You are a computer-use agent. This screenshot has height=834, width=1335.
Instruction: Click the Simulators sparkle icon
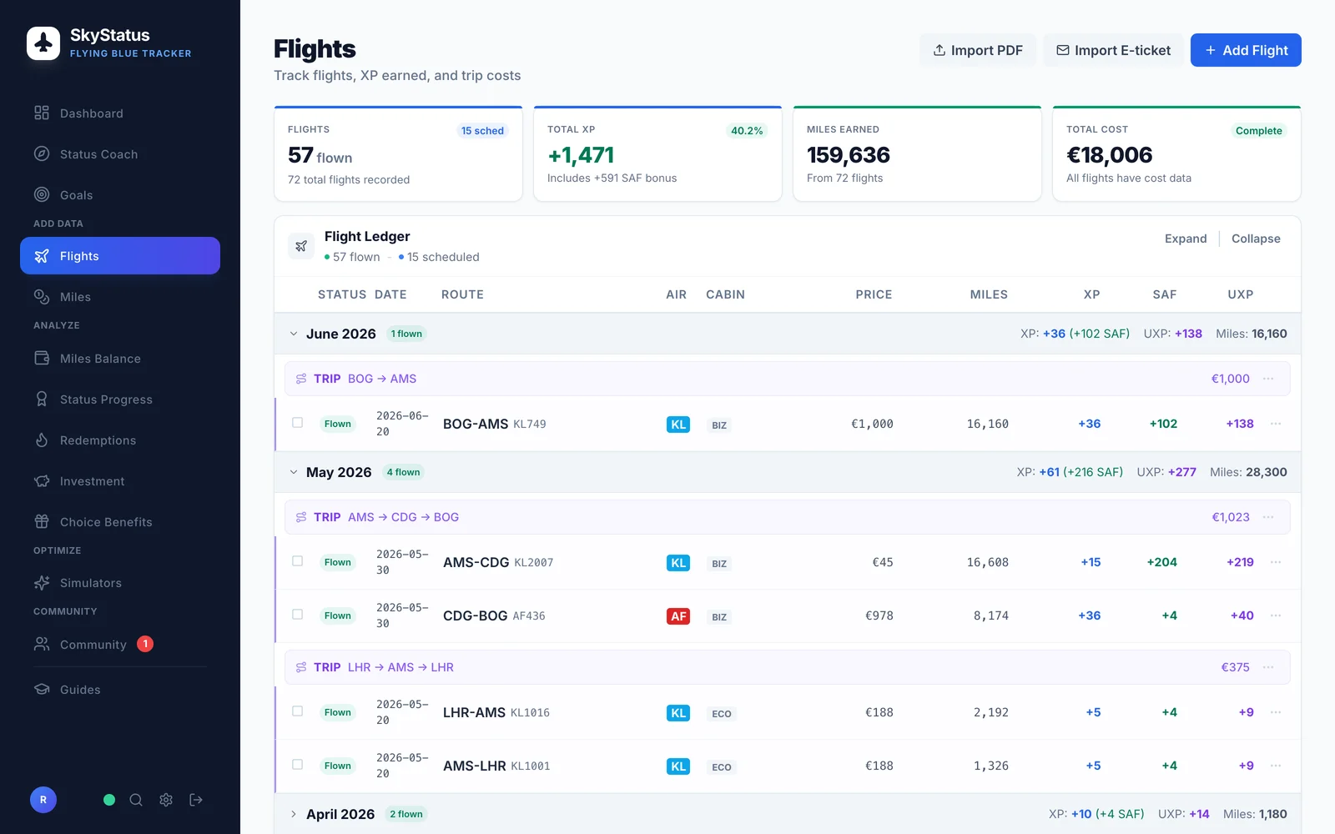tap(42, 583)
